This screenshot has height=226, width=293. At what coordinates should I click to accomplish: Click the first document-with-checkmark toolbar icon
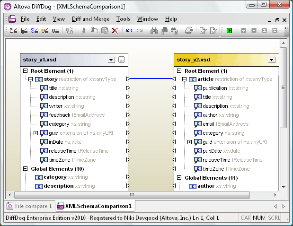pyautogui.click(x=203, y=31)
